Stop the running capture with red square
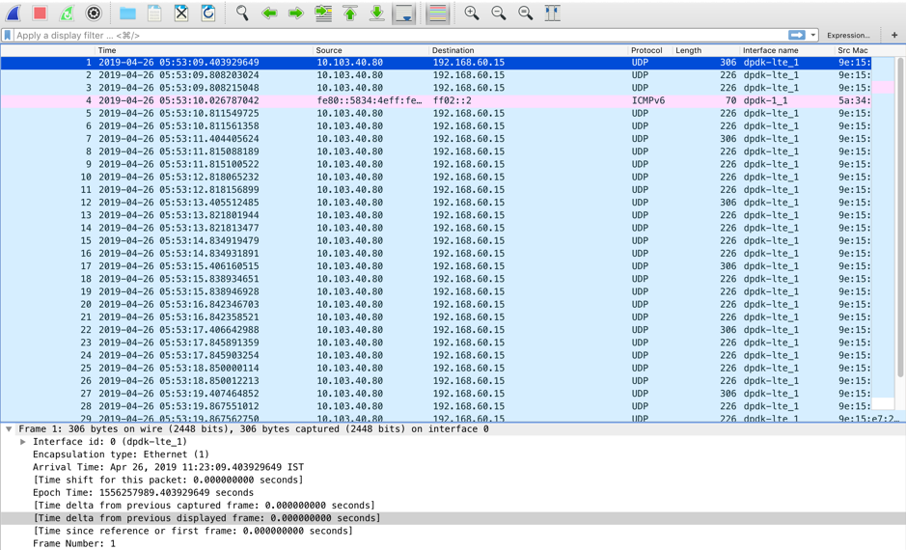The image size is (906, 550). (40, 13)
